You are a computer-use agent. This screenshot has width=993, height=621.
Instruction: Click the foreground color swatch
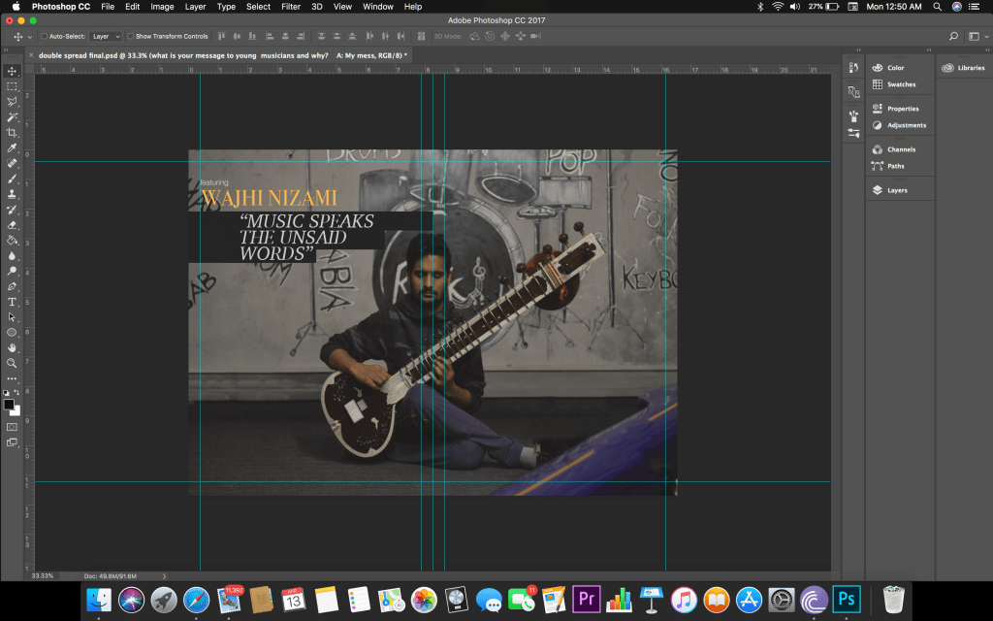[9, 404]
